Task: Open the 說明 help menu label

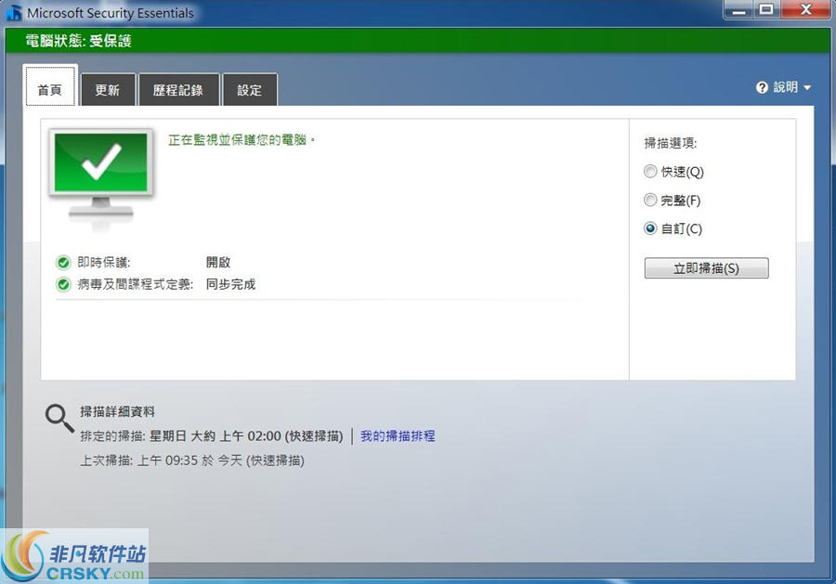Action: pos(785,87)
